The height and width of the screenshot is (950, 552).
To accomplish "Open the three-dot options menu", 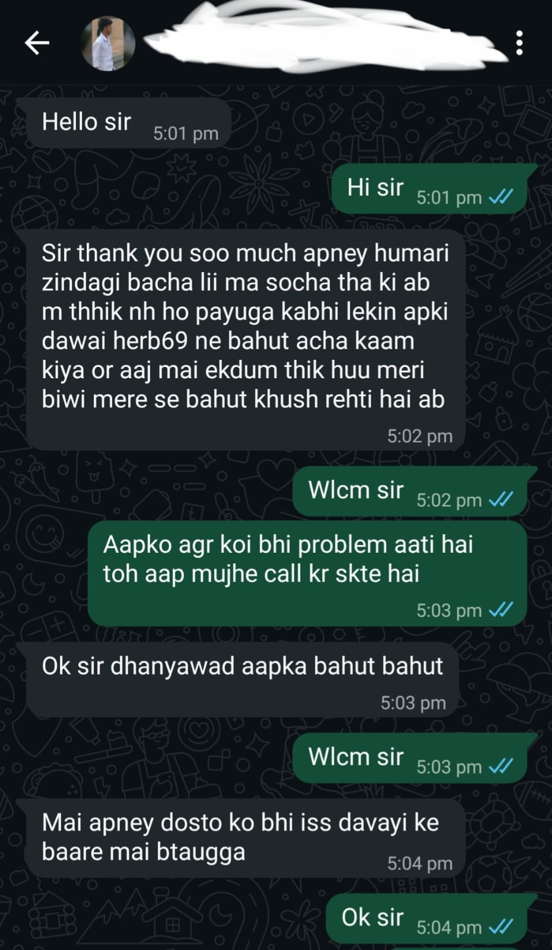I will (x=519, y=43).
